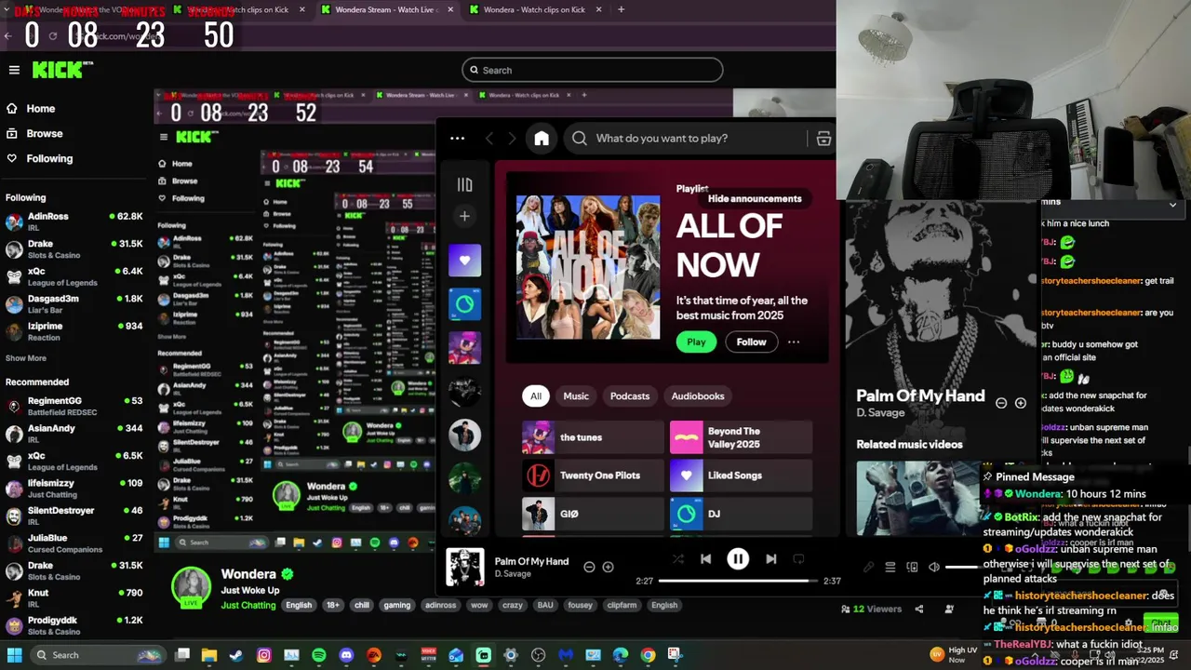Go back in Spotify navigation
Viewport: 1191px width, 670px height.
(489, 138)
